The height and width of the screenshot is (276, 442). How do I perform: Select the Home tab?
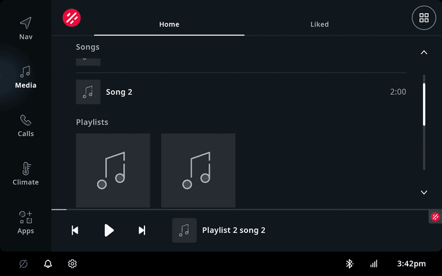(x=169, y=24)
